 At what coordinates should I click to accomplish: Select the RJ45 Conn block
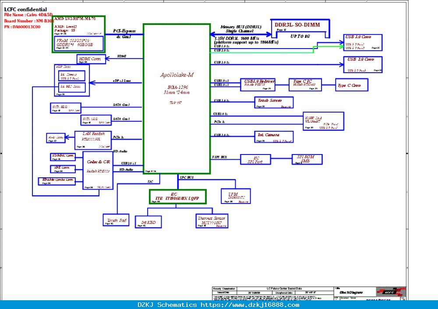[56, 138]
